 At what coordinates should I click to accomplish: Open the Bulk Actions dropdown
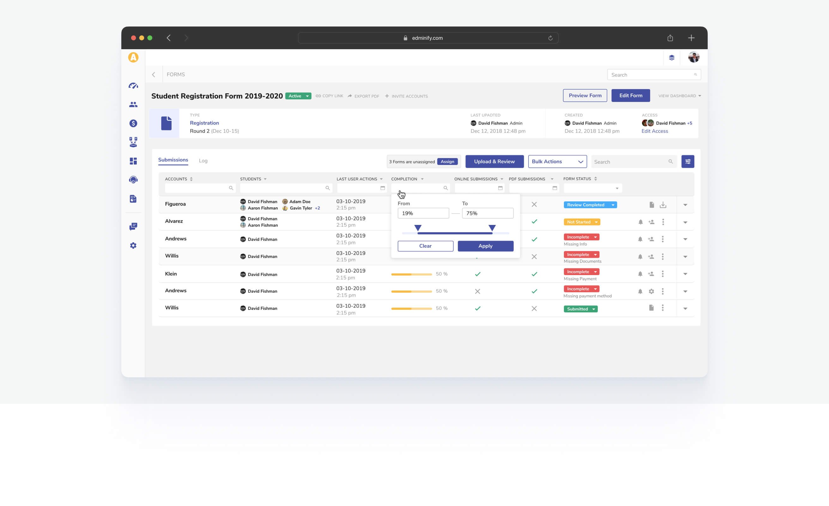(x=557, y=162)
